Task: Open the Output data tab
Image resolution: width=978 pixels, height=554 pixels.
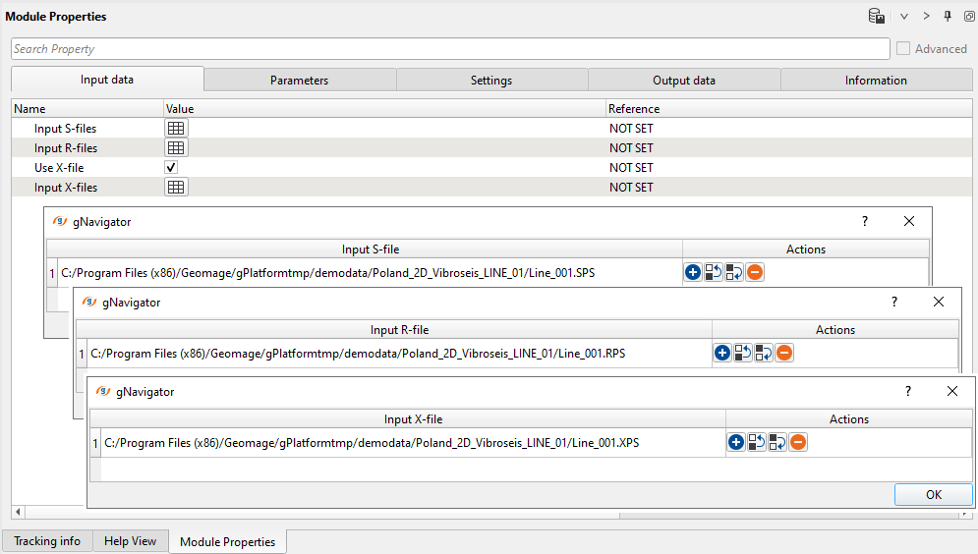Action: [683, 81]
